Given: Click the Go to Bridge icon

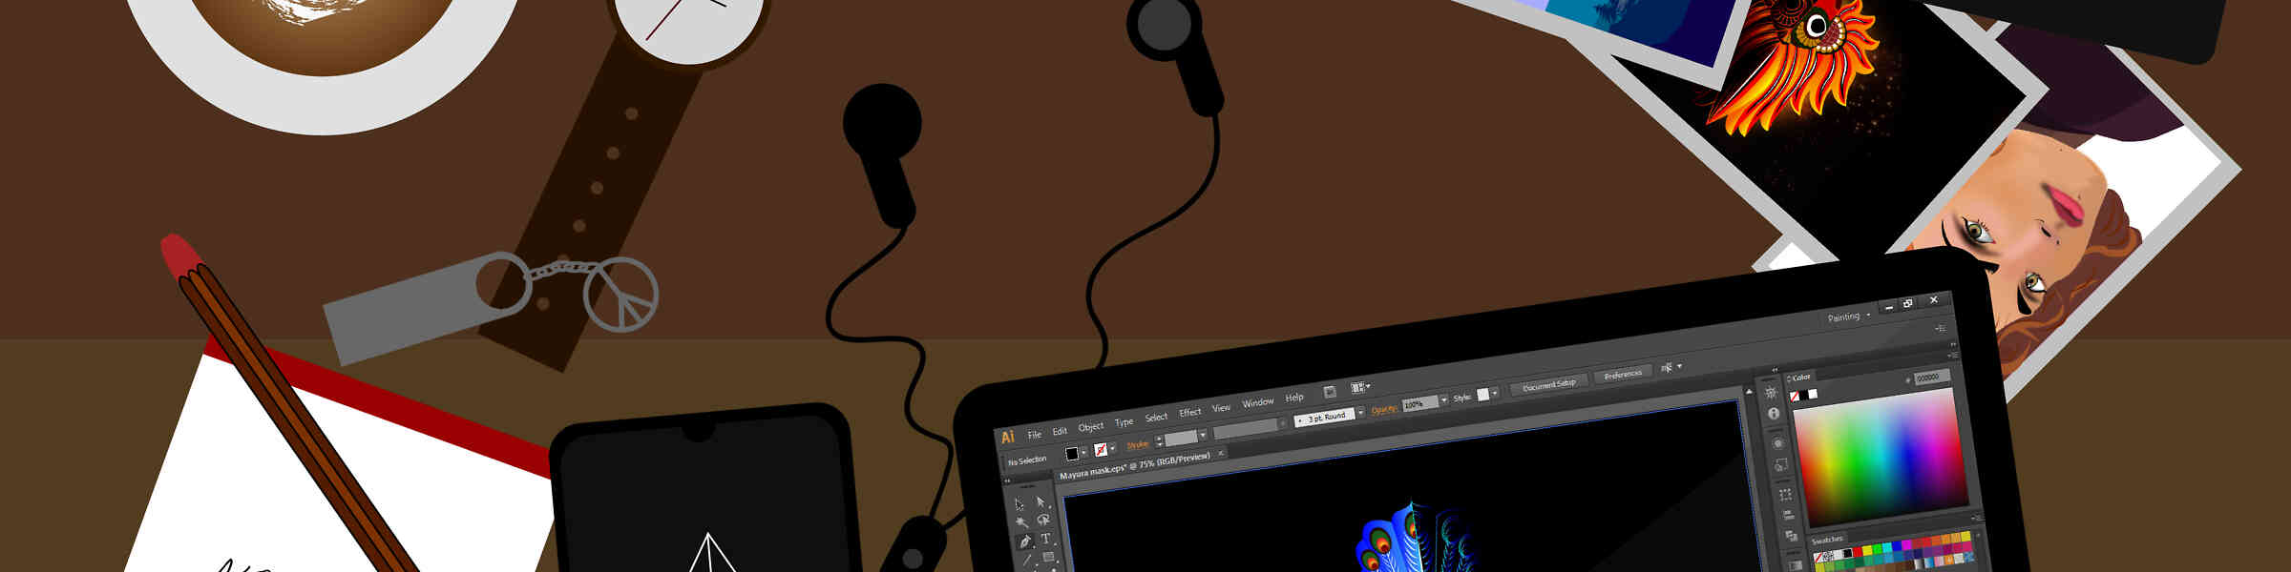Looking at the screenshot, I should coord(1330,392).
